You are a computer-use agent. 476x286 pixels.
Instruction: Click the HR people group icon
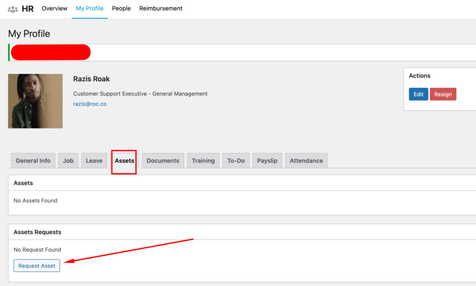click(x=13, y=9)
